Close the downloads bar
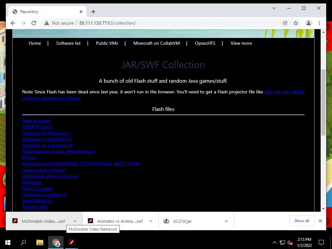332x249 pixels. pyautogui.click(x=320, y=221)
